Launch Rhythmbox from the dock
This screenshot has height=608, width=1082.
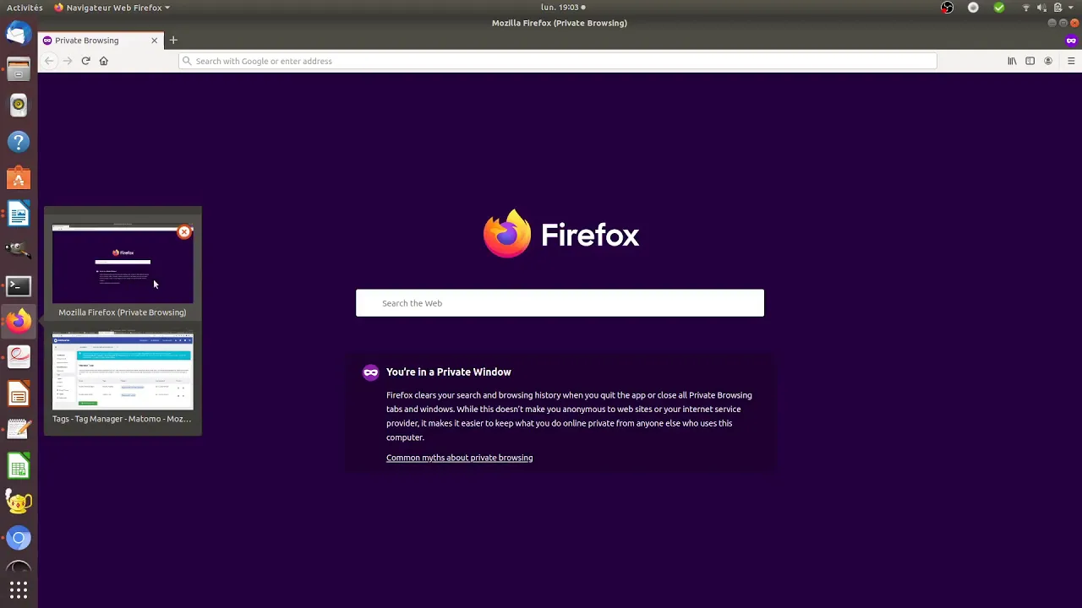coord(19,106)
